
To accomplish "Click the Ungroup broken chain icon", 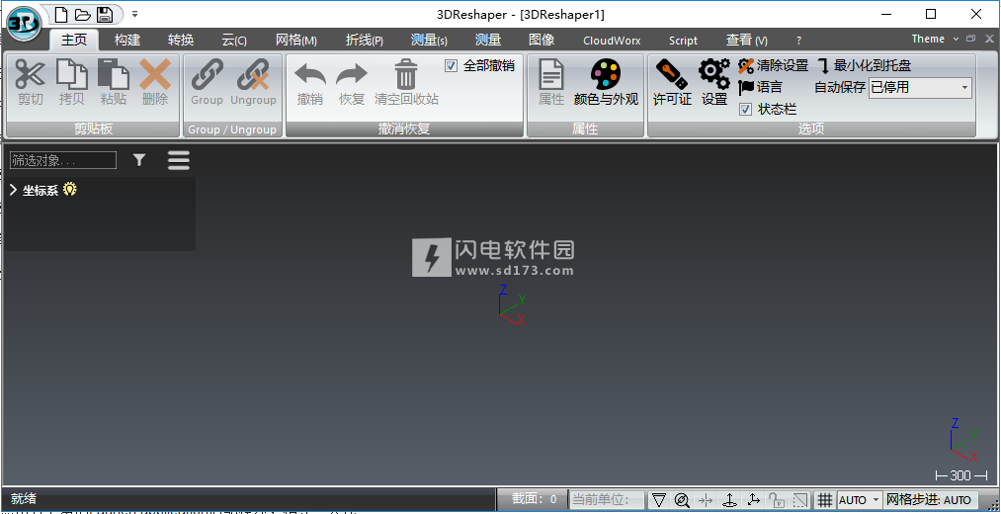I will [253, 74].
